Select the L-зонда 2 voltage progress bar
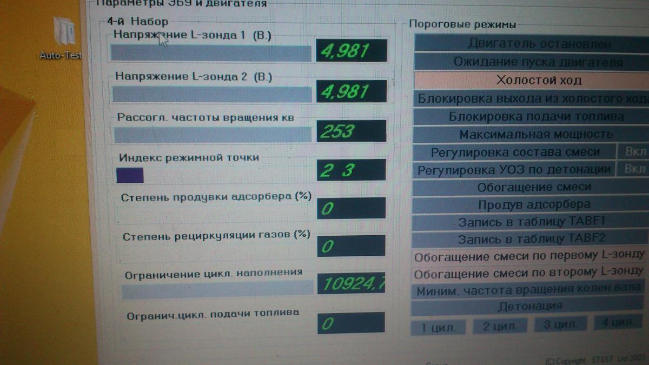Viewport: 649px width, 365px height. pos(213,94)
